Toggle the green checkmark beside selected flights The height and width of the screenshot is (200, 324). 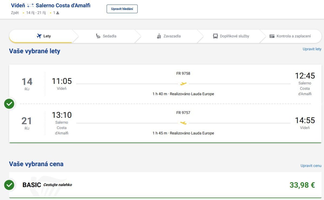coord(9,104)
